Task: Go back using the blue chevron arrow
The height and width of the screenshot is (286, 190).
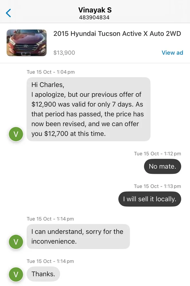Action: (x=9, y=13)
